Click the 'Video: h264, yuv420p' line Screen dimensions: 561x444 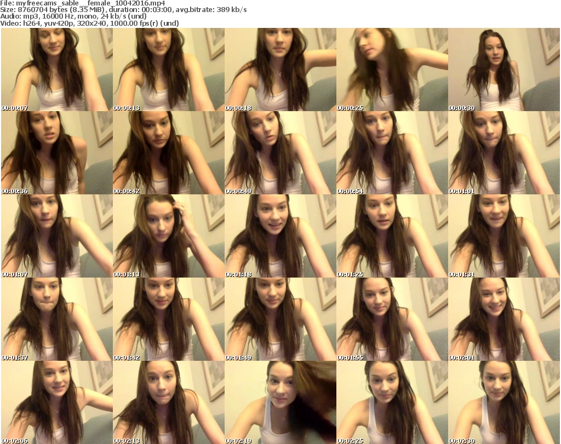click(89, 23)
